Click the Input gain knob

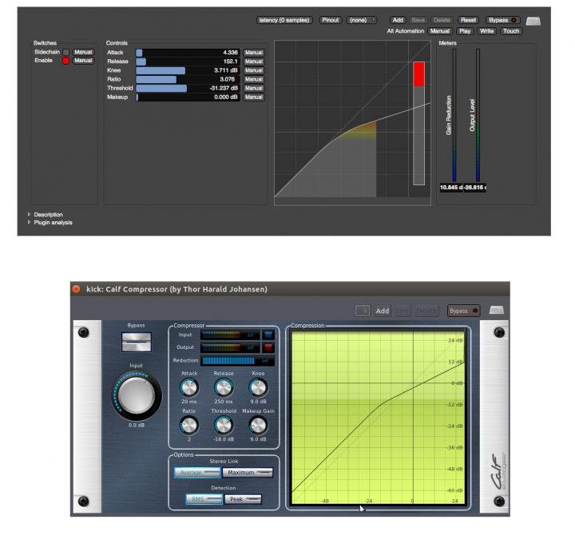point(137,395)
